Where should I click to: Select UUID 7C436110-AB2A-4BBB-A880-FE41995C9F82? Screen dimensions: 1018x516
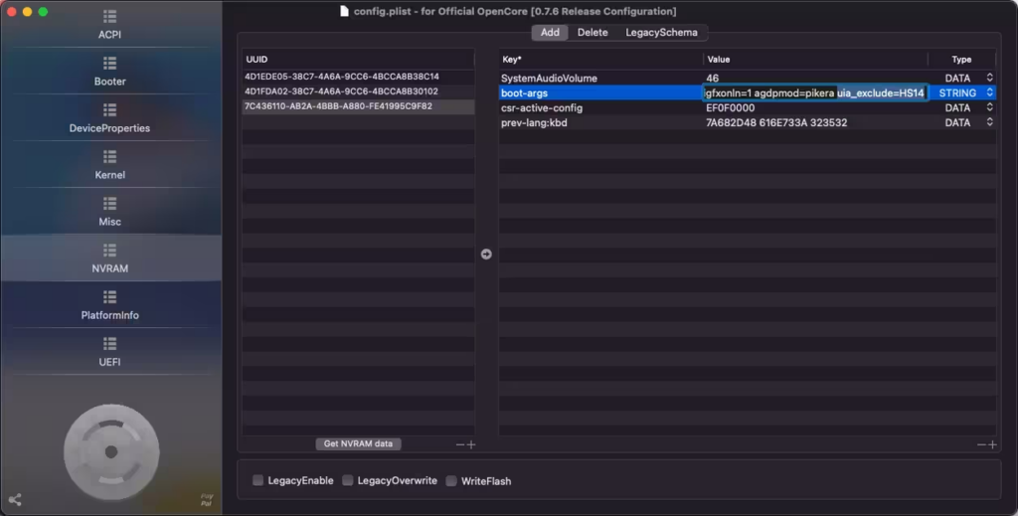[x=338, y=106]
